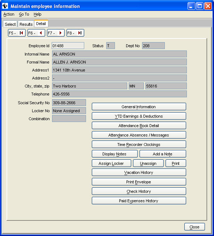Open the Go To menu
Image resolution: width=214 pixels, height=236 pixels.
point(24,14)
